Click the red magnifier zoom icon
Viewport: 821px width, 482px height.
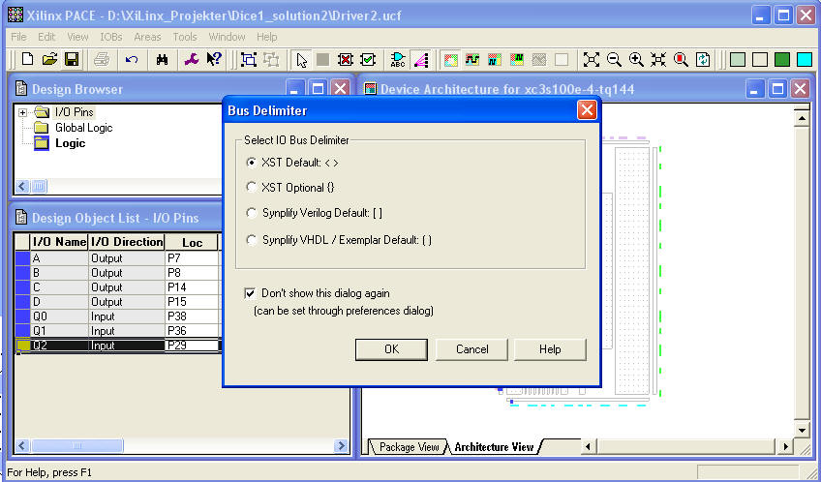pos(681,60)
